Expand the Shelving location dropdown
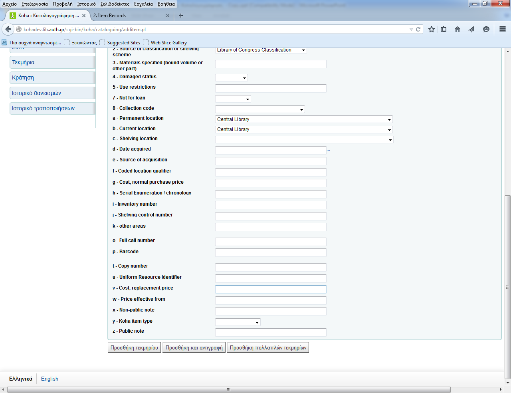Screen dimensions: 511x393 pos(305,139)
